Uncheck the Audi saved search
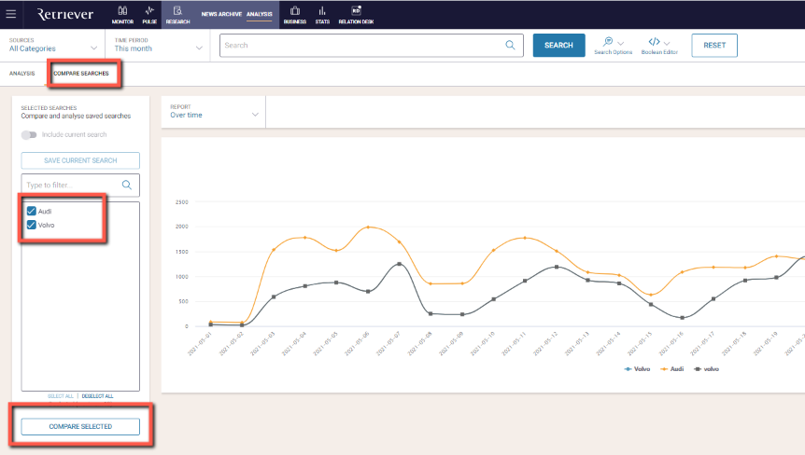The width and height of the screenshot is (805, 455). click(x=32, y=211)
